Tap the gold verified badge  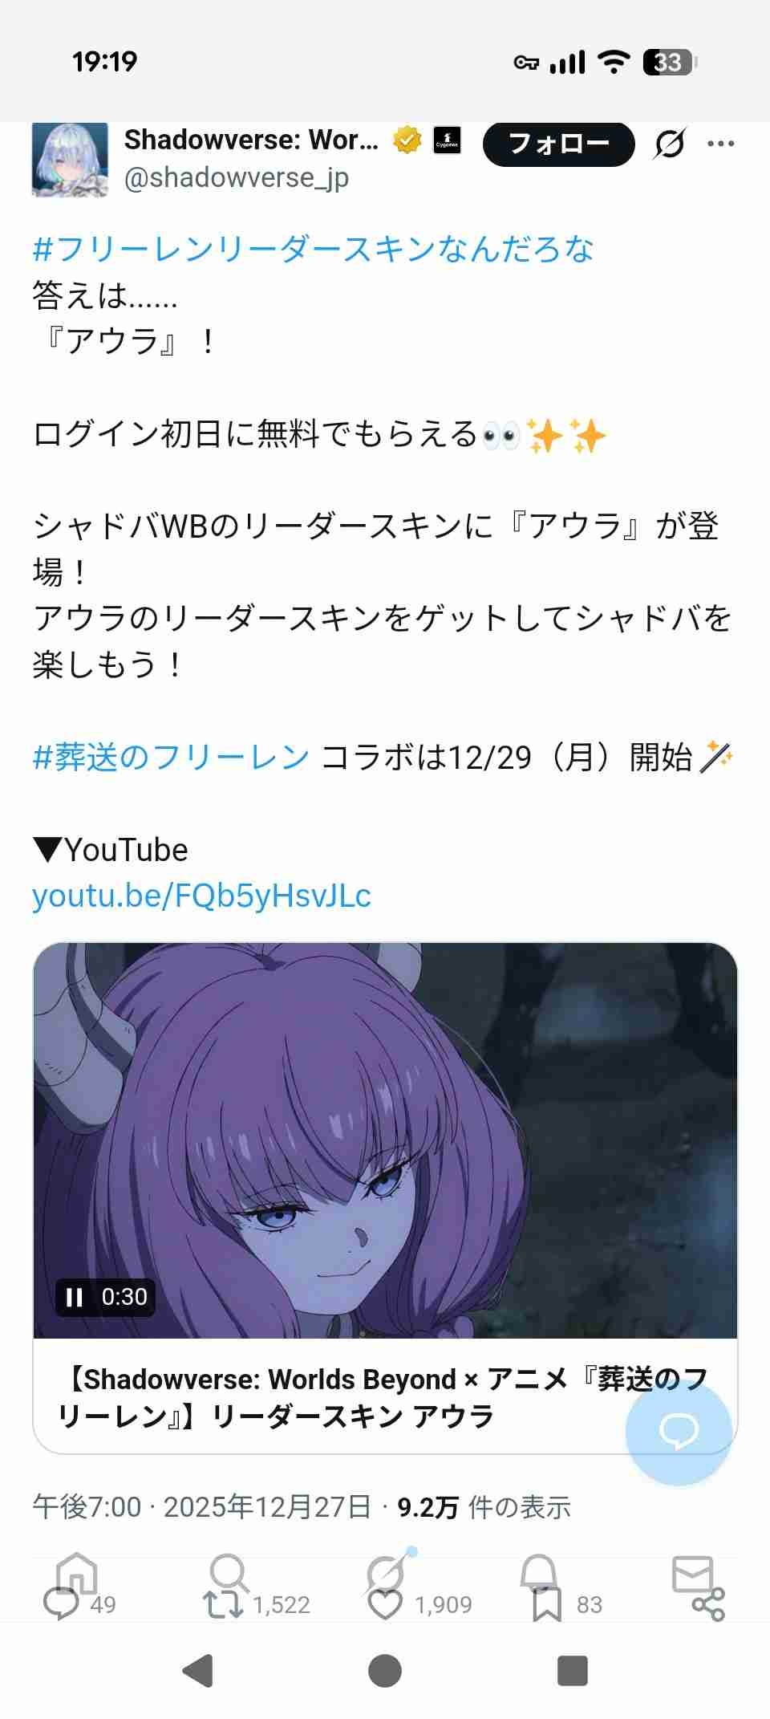coord(407,140)
